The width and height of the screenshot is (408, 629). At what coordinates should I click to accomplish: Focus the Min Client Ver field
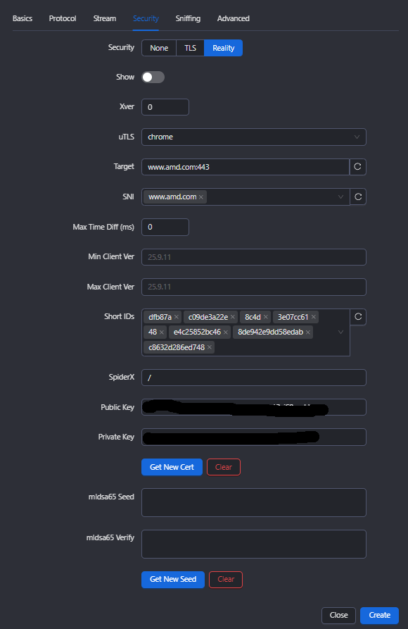[254, 257]
